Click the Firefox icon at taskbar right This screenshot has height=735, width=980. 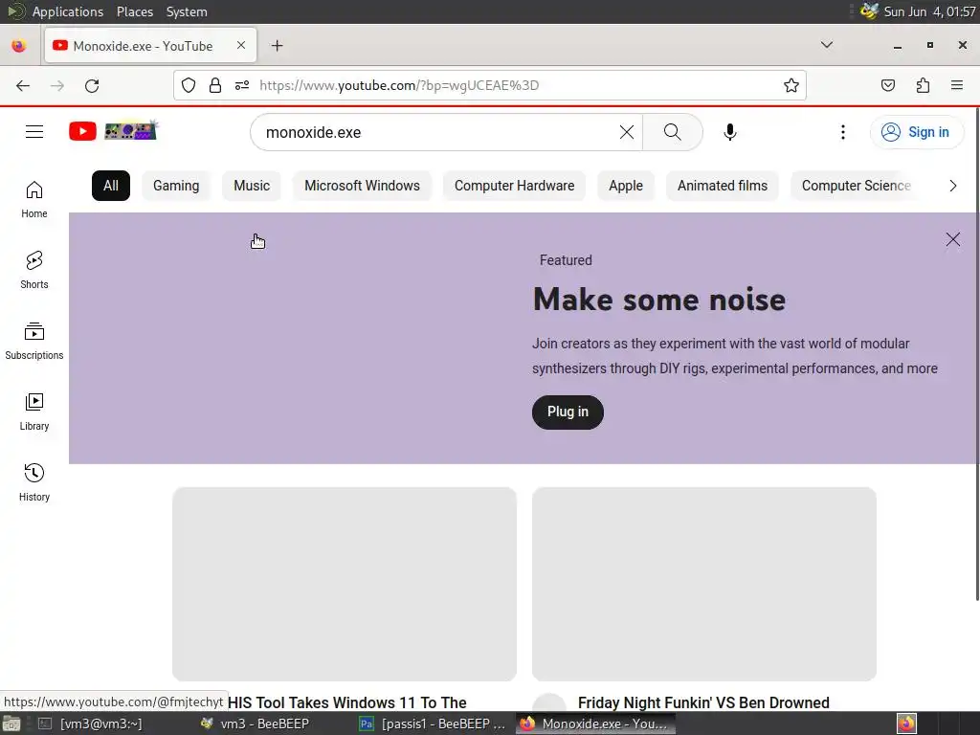[x=906, y=724]
